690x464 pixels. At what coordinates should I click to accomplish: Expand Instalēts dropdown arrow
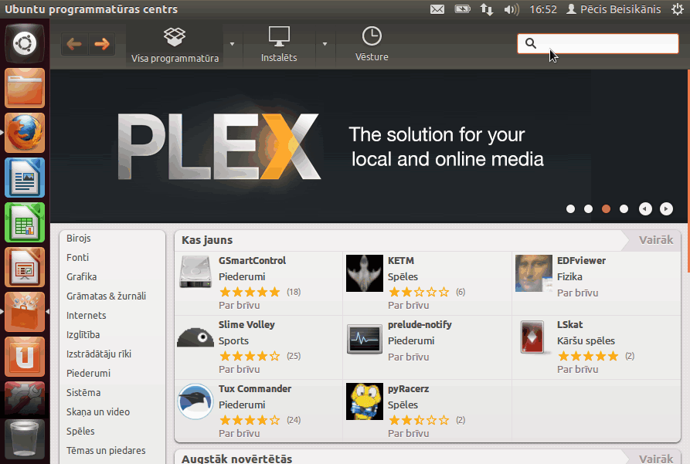pyautogui.click(x=325, y=44)
